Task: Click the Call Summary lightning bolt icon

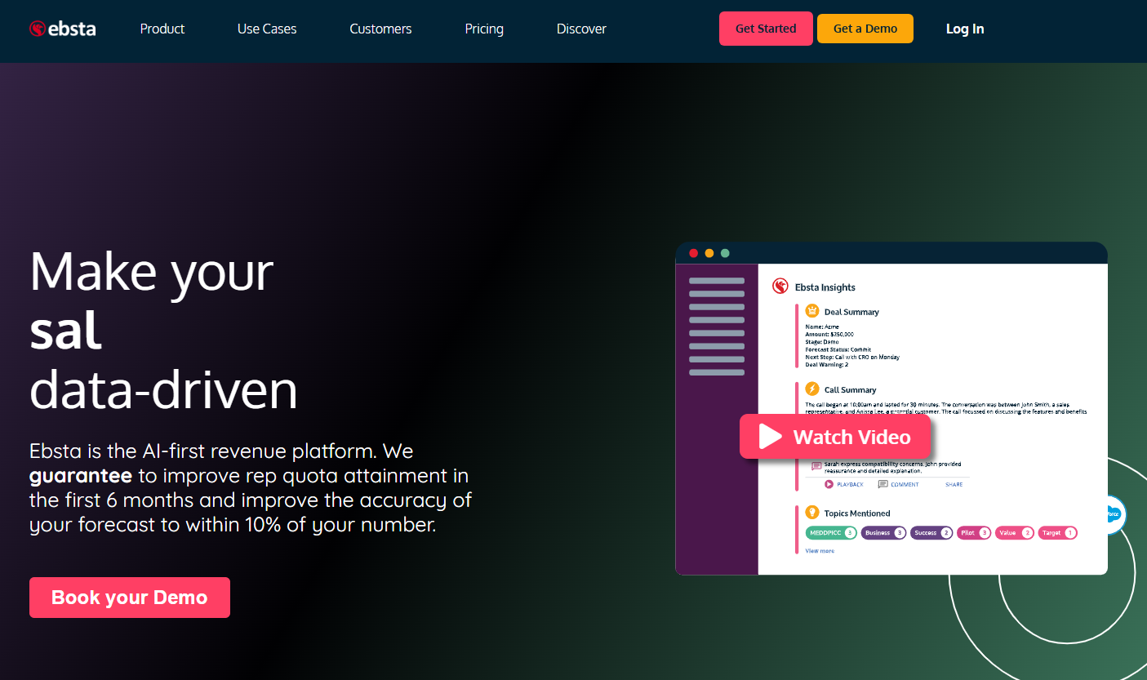Action: tap(812, 389)
